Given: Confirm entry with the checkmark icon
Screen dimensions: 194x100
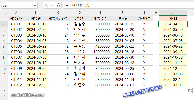Looking at the screenshot, I should click(x=52, y=5).
